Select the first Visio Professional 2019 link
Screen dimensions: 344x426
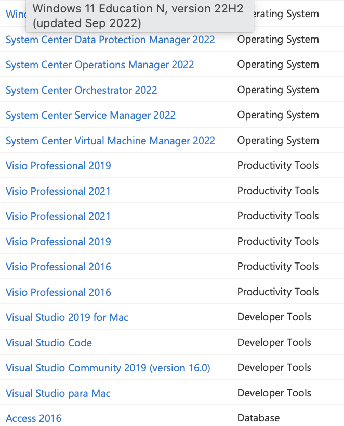pyautogui.click(x=58, y=166)
